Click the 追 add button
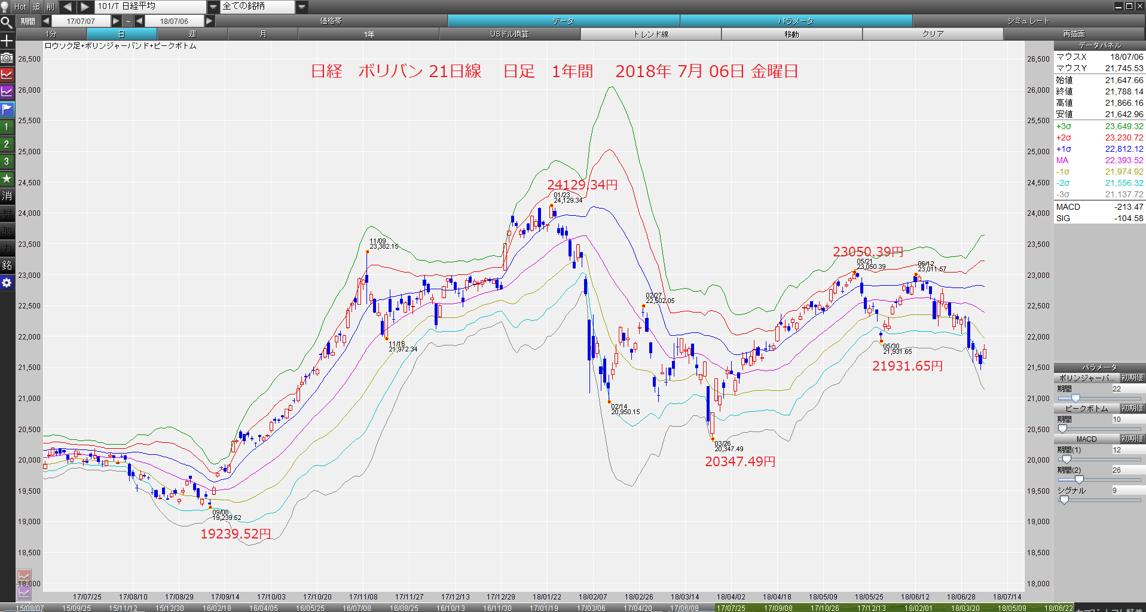 tap(36, 7)
